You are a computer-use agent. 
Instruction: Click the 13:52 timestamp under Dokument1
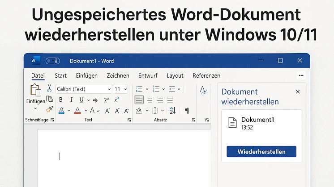(x=247, y=128)
